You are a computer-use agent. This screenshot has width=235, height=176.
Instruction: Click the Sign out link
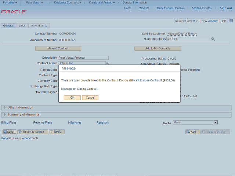click(x=226, y=8)
